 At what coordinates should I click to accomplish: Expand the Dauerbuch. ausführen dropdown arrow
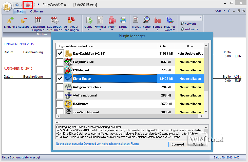[62, 30]
